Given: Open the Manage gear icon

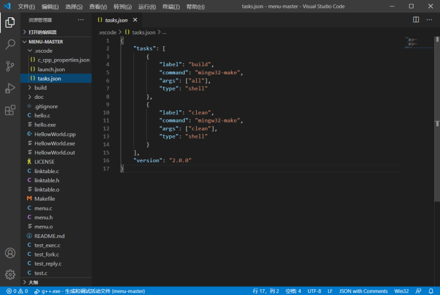Looking at the screenshot, I should pos(10,274).
